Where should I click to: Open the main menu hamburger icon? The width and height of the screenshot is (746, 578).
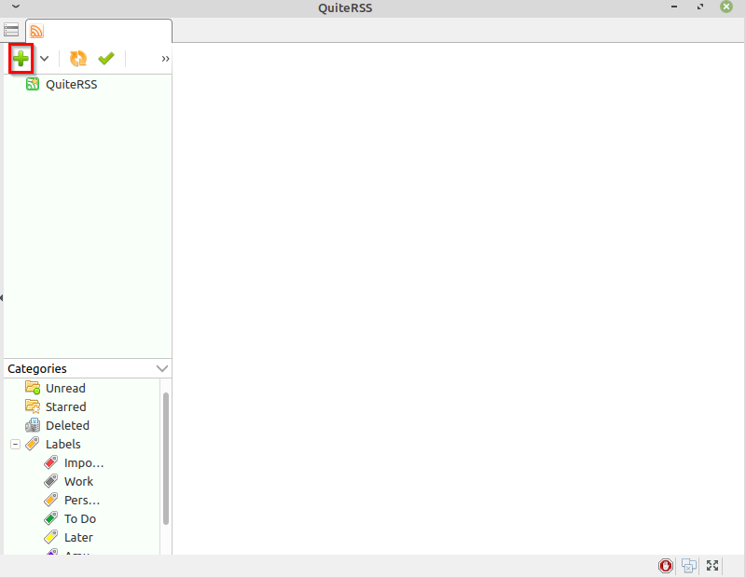(x=11, y=30)
